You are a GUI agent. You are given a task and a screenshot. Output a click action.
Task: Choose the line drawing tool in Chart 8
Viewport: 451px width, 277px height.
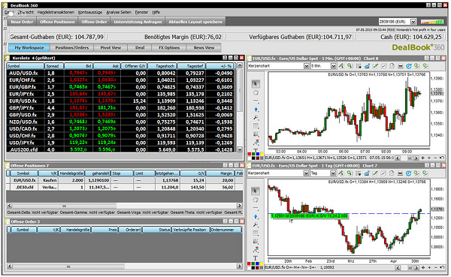coord(256,101)
